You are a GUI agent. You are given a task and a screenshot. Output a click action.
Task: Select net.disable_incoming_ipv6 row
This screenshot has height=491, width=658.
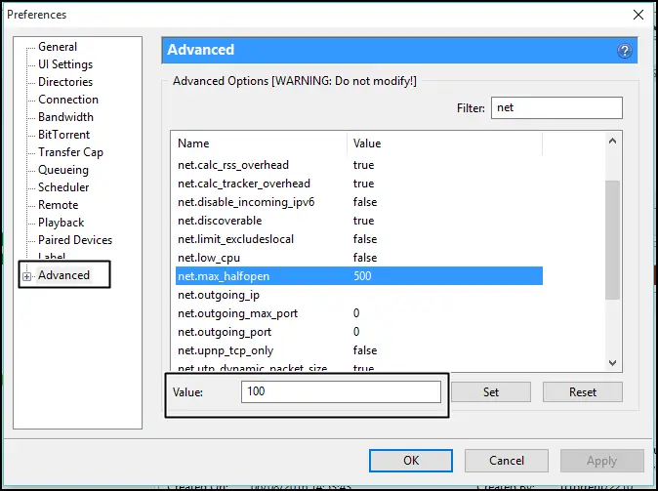(x=359, y=202)
